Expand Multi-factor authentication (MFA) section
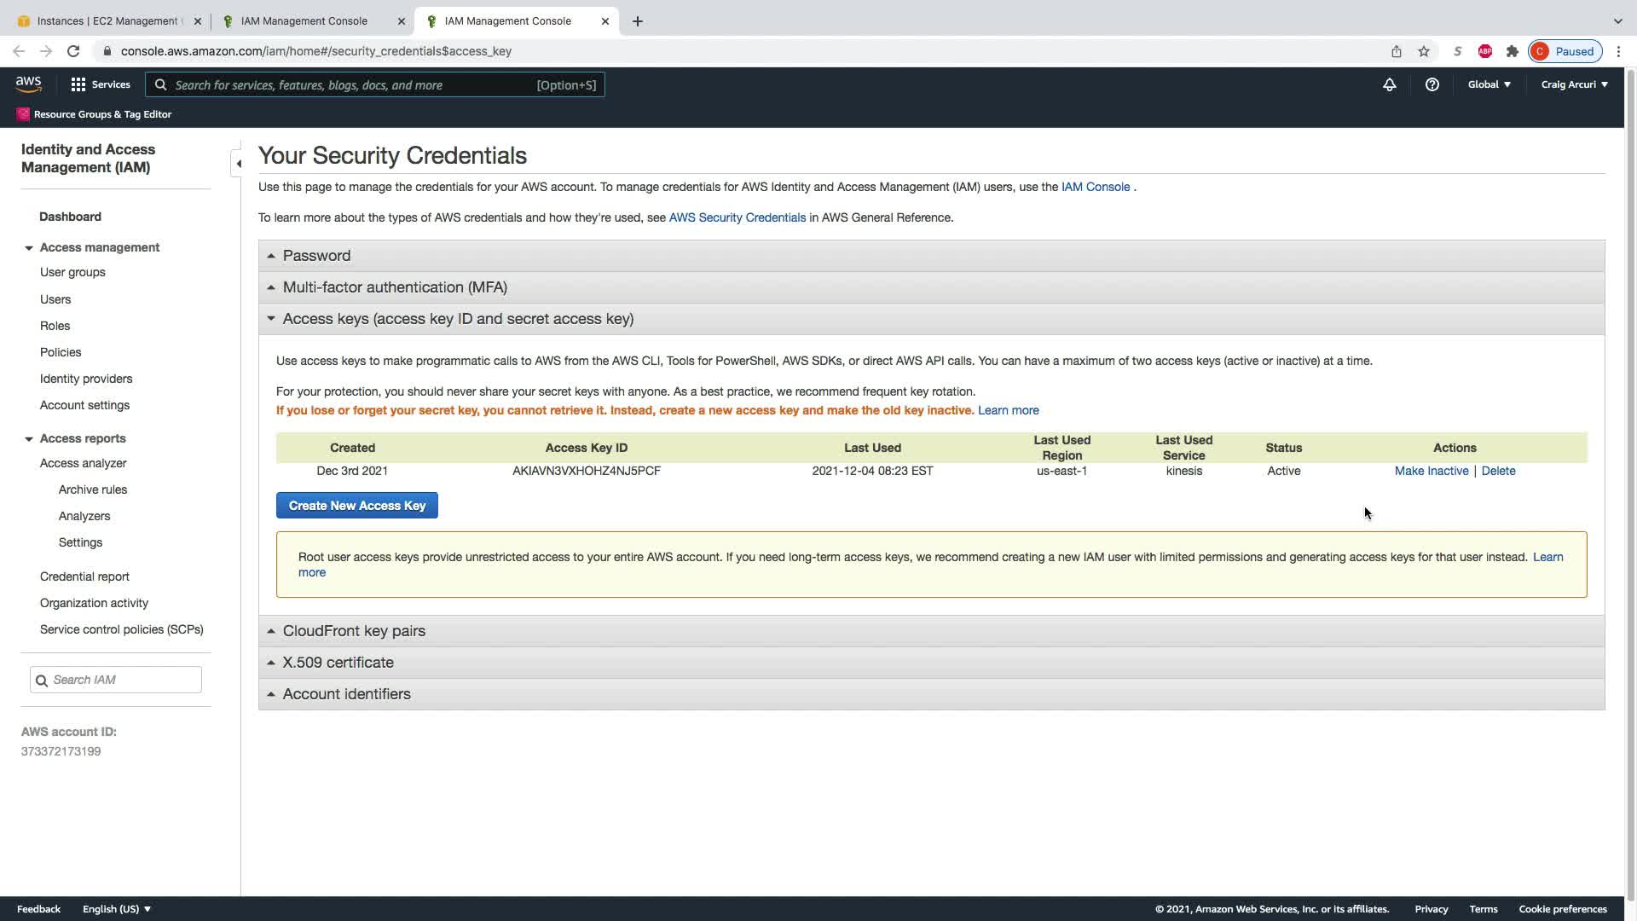Viewport: 1637px width, 921px height. [394, 287]
